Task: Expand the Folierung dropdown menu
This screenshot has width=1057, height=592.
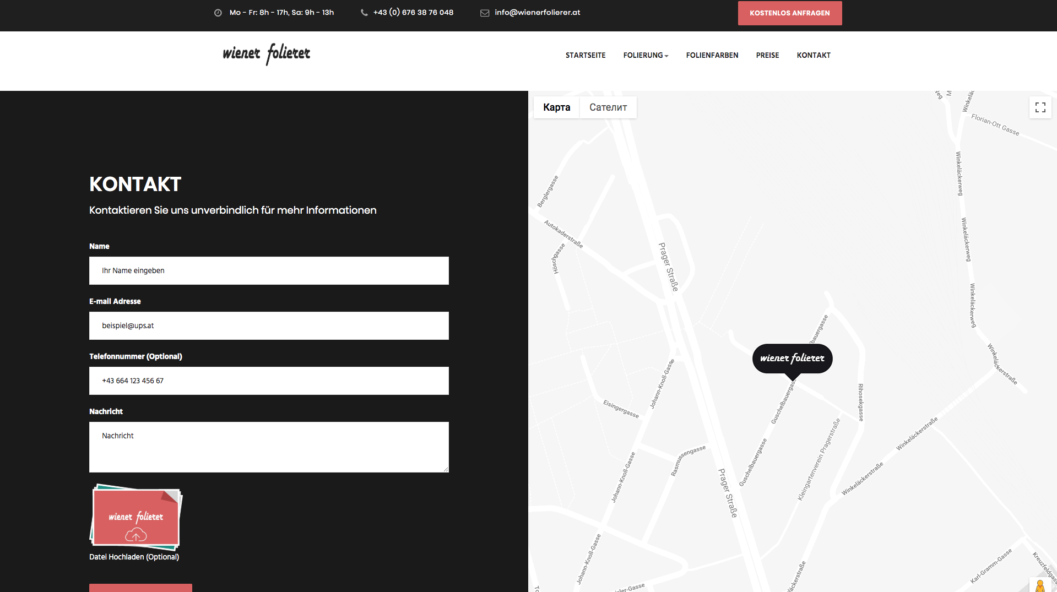Action: coord(646,55)
